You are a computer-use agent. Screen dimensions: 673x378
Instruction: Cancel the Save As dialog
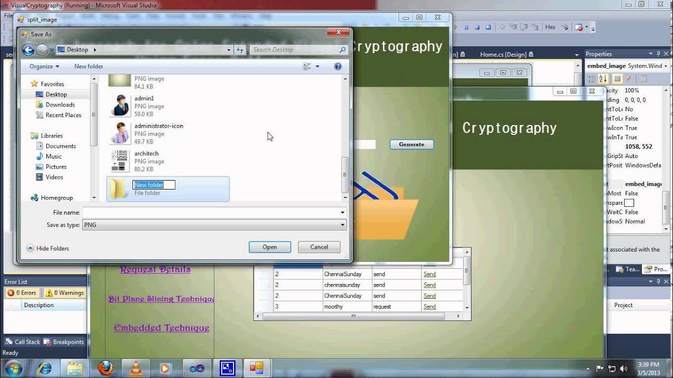click(x=319, y=247)
